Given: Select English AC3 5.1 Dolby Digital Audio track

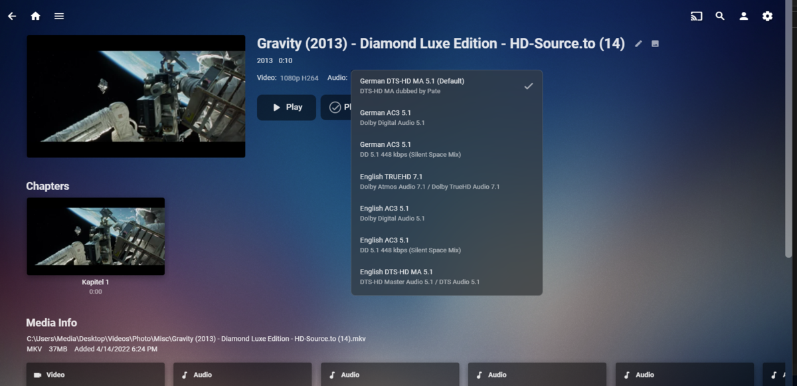Looking at the screenshot, I should 446,213.
